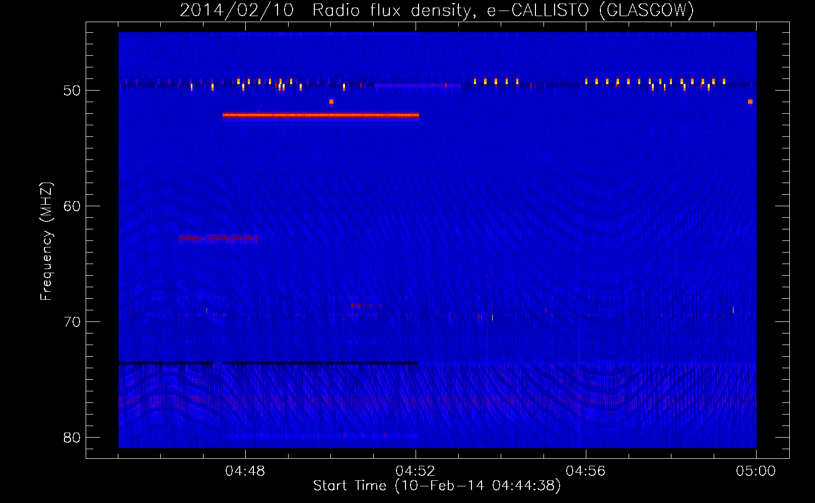
Task: Click the 70 frequency tick label
Action: click(72, 322)
